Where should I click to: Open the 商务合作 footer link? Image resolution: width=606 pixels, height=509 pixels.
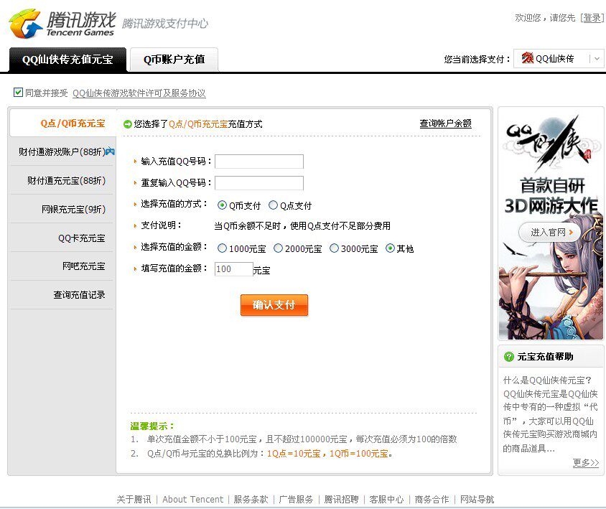[432, 500]
